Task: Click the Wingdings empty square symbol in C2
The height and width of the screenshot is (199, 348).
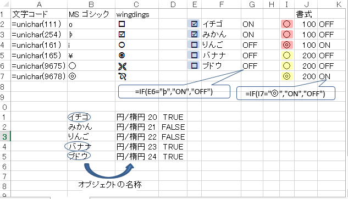Action: coord(121,24)
